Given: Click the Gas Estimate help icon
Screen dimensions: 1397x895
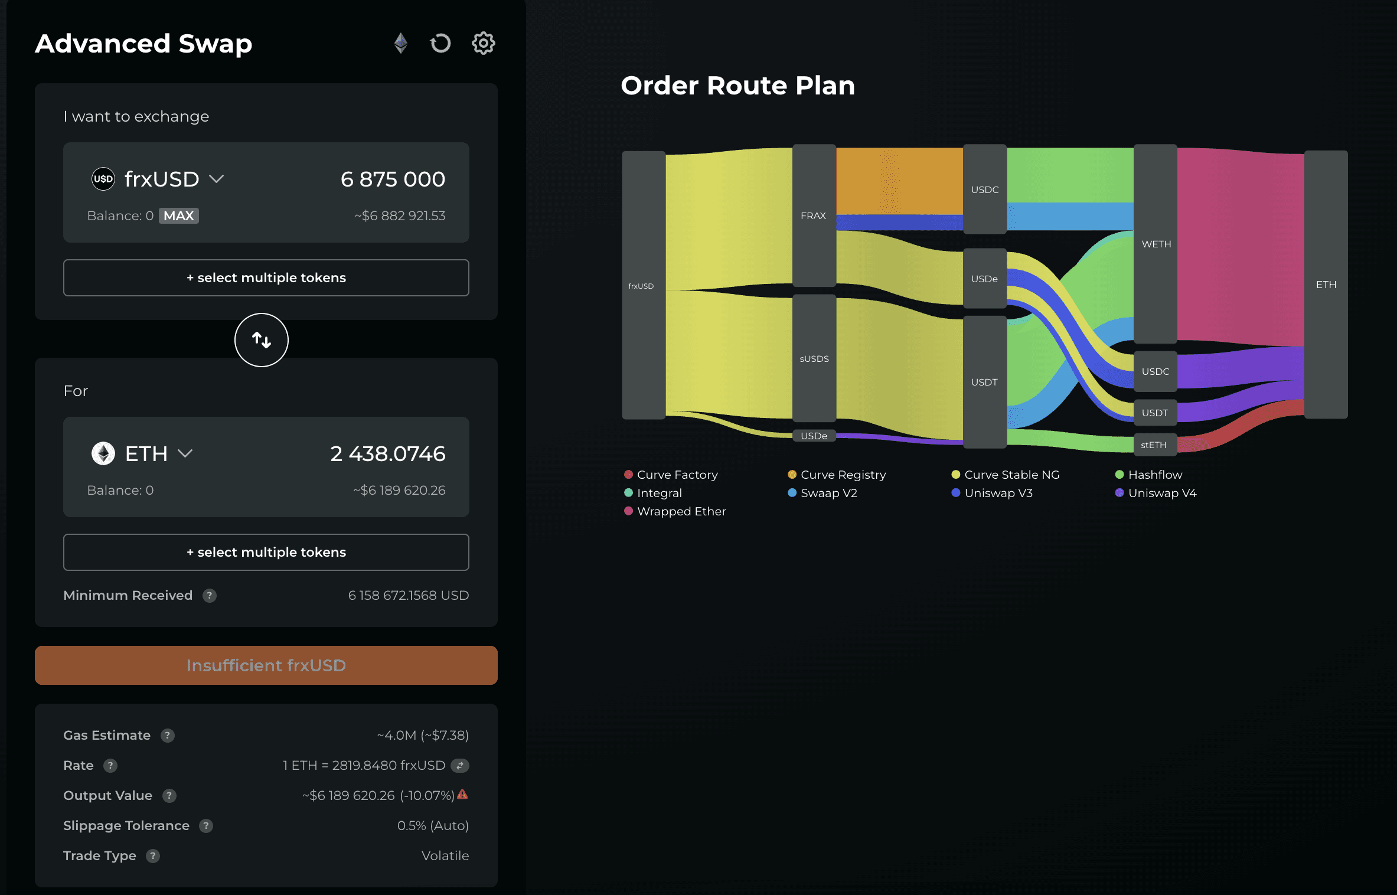Looking at the screenshot, I should point(168,736).
